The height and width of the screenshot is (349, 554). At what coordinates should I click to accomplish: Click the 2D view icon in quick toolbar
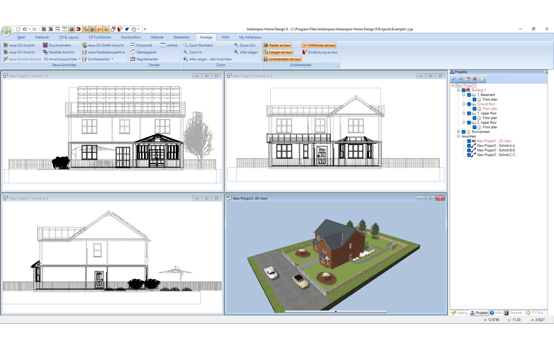(44, 29)
